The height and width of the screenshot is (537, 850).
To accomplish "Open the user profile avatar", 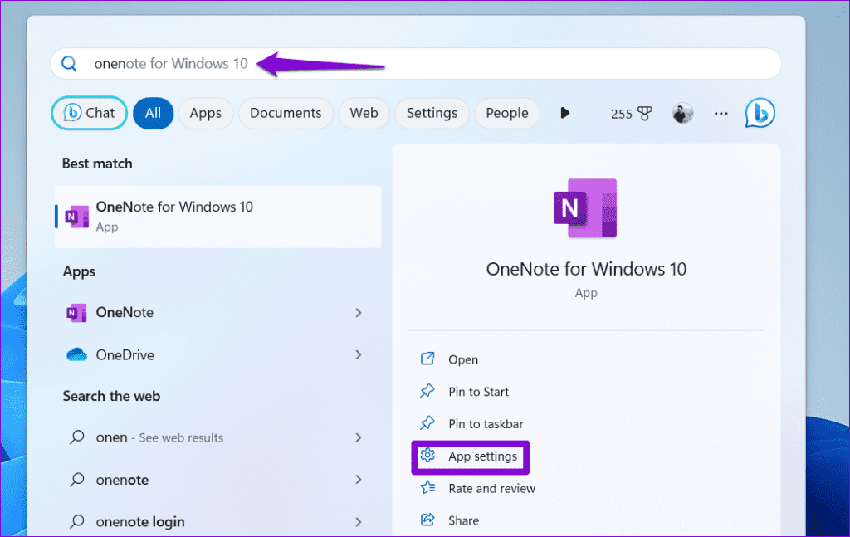I will [x=682, y=113].
